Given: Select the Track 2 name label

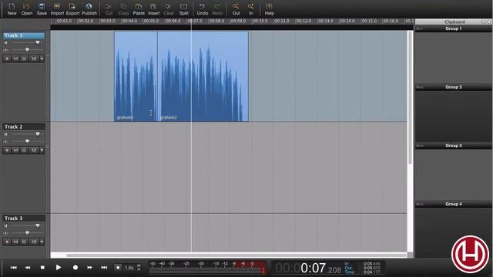Looking at the screenshot, I should coord(24,127).
